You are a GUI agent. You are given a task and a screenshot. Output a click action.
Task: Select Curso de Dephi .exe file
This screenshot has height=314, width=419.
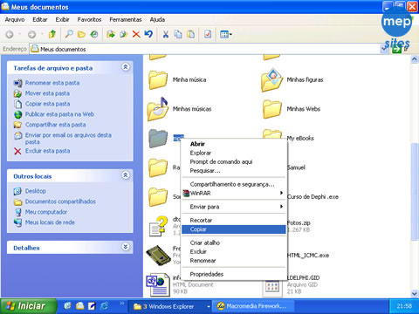coord(313,197)
